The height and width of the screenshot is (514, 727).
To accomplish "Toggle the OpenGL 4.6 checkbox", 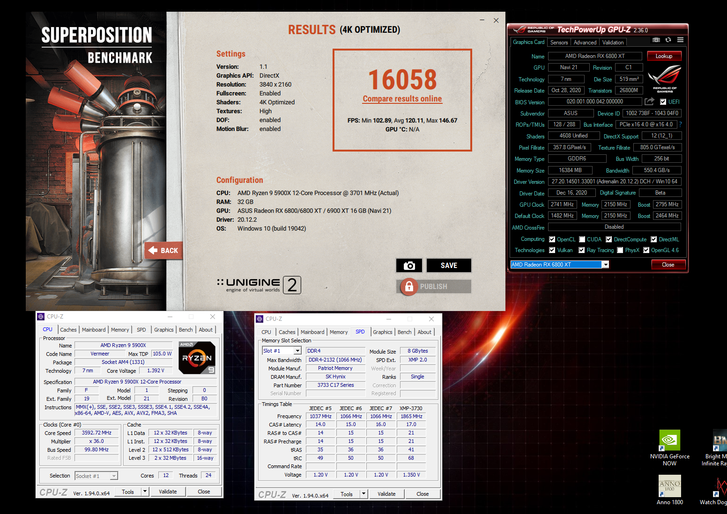I will (x=646, y=250).
